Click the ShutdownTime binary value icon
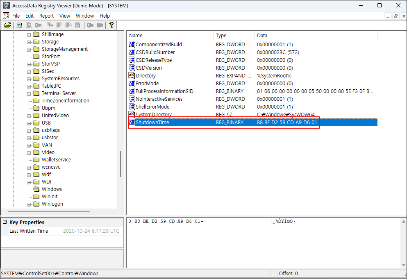This screenshot has width=407, height=279. (132, 122)
